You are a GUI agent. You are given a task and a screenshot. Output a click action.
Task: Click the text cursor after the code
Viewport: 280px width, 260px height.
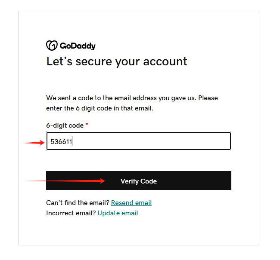point(72,141)
